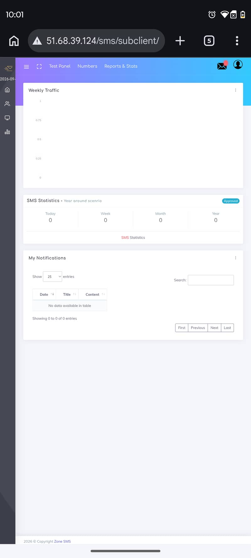Open the users icon in sidebar
This screenshot has width=251, height=558.
click(x=7, y=104)
